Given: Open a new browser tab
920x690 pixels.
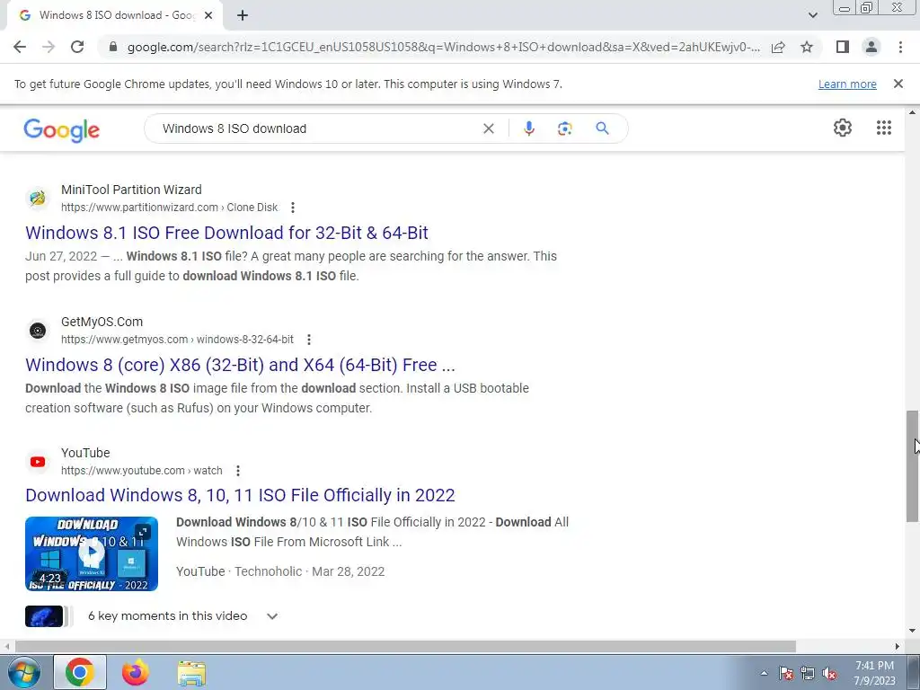Looking at the screenshot, I should coord(243,15).
